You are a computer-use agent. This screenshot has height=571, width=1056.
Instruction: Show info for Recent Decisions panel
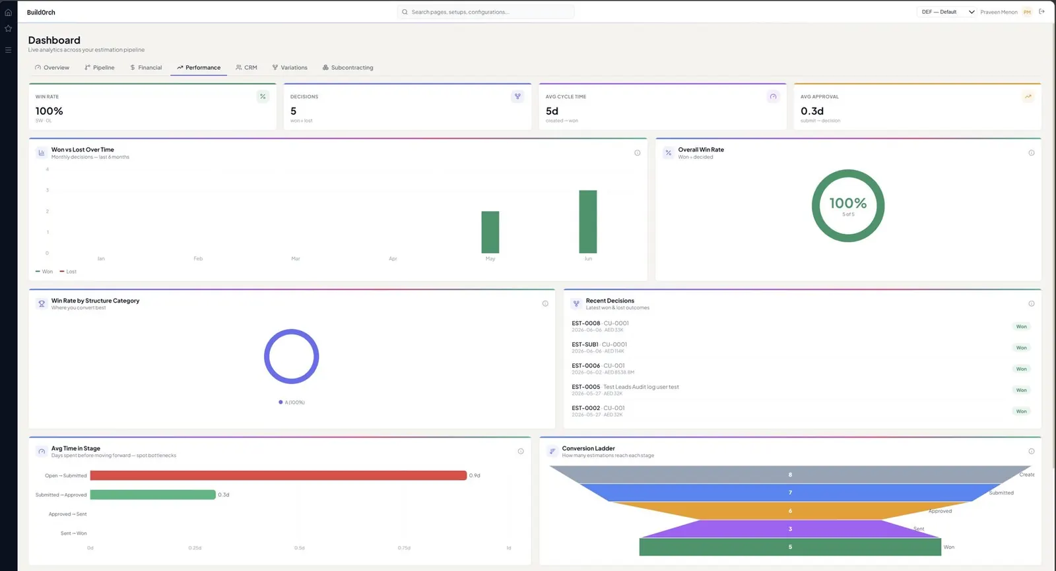[1031, 304]
